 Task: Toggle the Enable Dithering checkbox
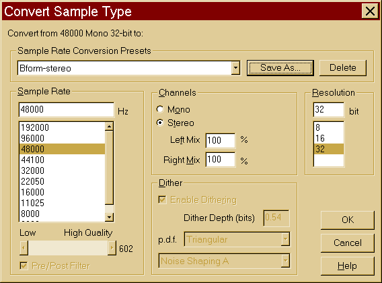(x=162, y=199)
